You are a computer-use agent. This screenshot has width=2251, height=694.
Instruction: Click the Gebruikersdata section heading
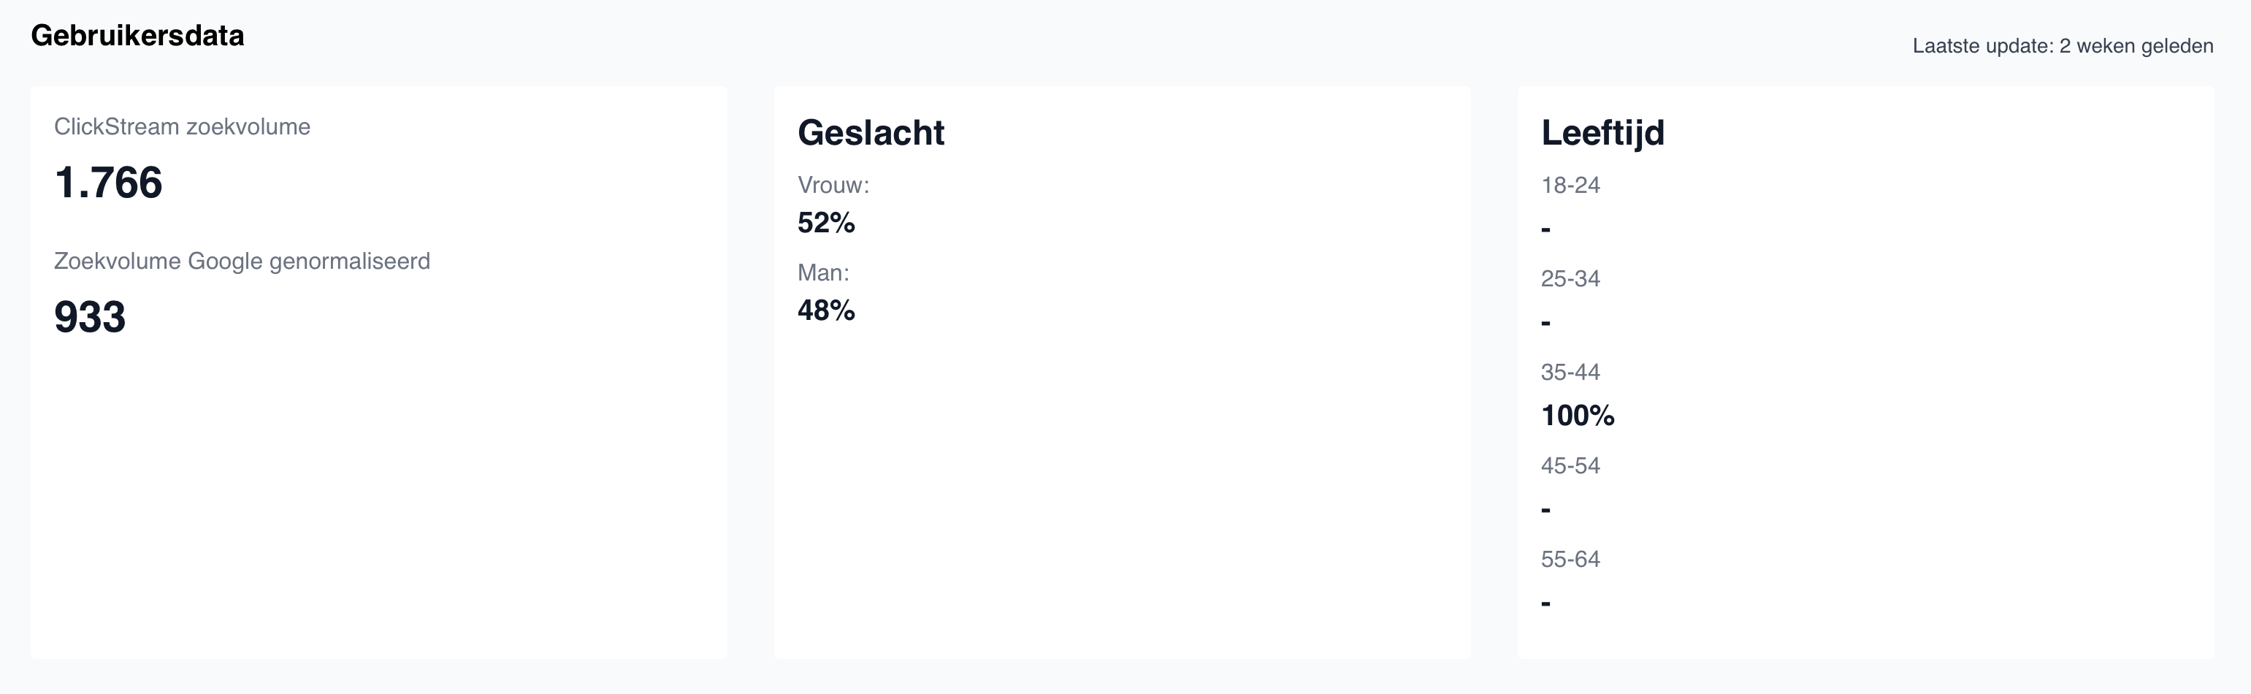point(137,36)
